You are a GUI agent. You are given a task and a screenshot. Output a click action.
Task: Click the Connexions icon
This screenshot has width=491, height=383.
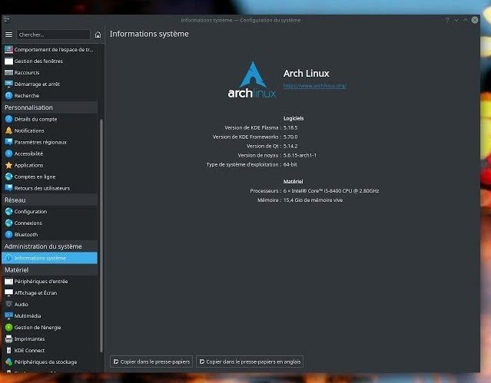click(x=8, y=223)
